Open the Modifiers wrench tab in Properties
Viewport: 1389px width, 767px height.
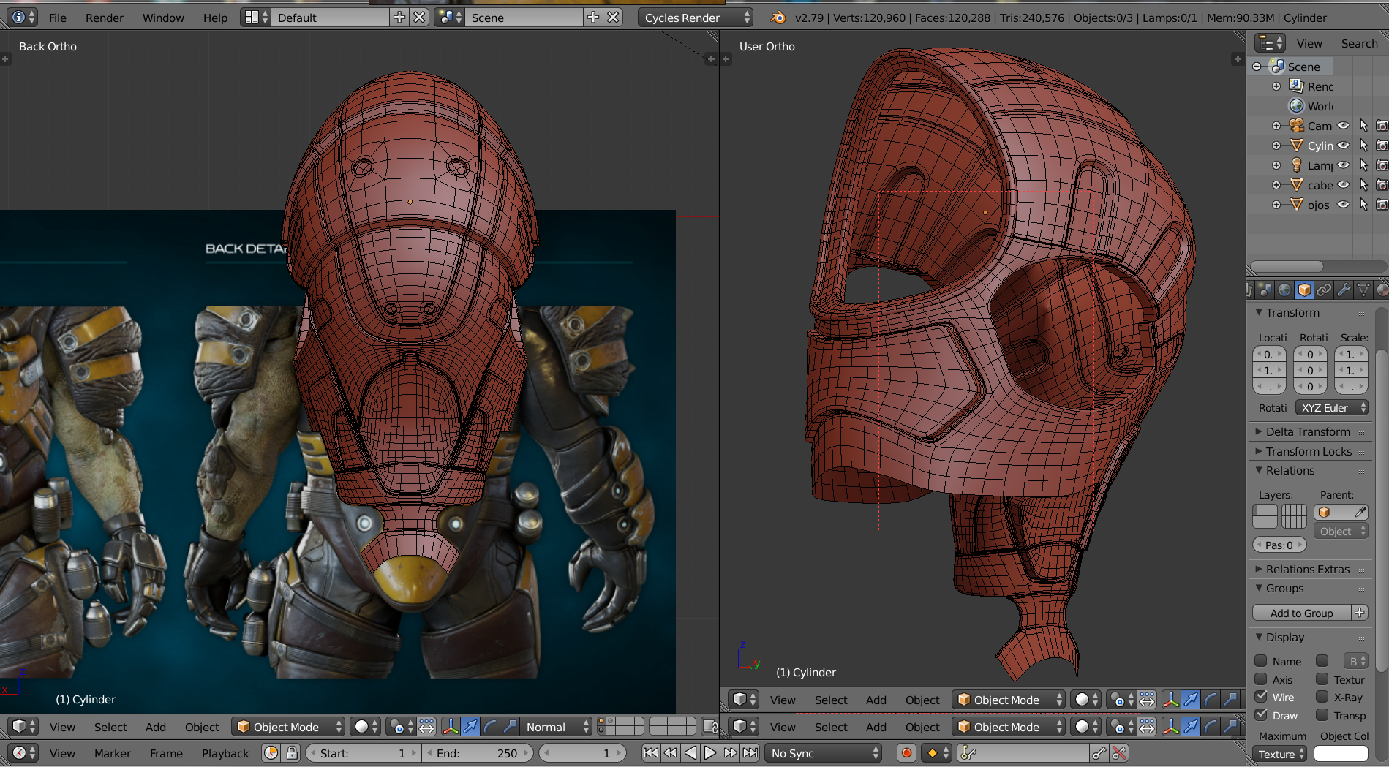[x=1344, y=290]
